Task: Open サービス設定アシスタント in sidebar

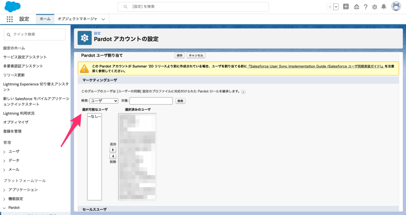Action: point(25,57)
